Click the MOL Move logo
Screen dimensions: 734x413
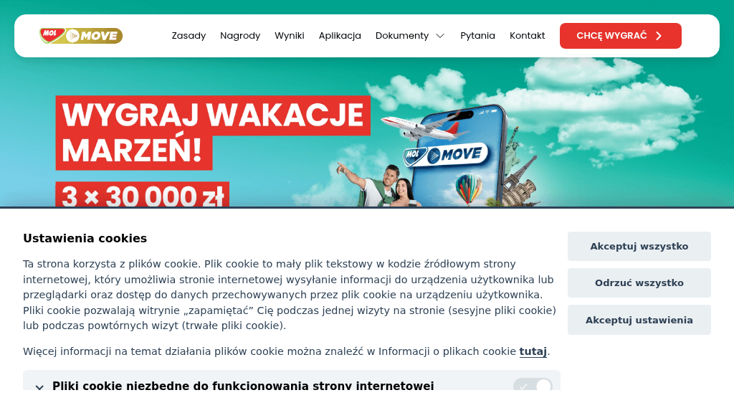click(x=81, y=36)
